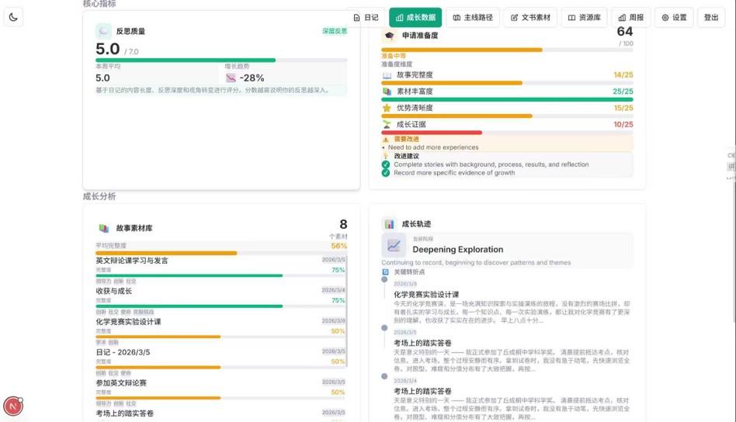Open 化学竞赛实验设计课 in the story library
Screen dimensions: 736x422
tap(129, 322)
